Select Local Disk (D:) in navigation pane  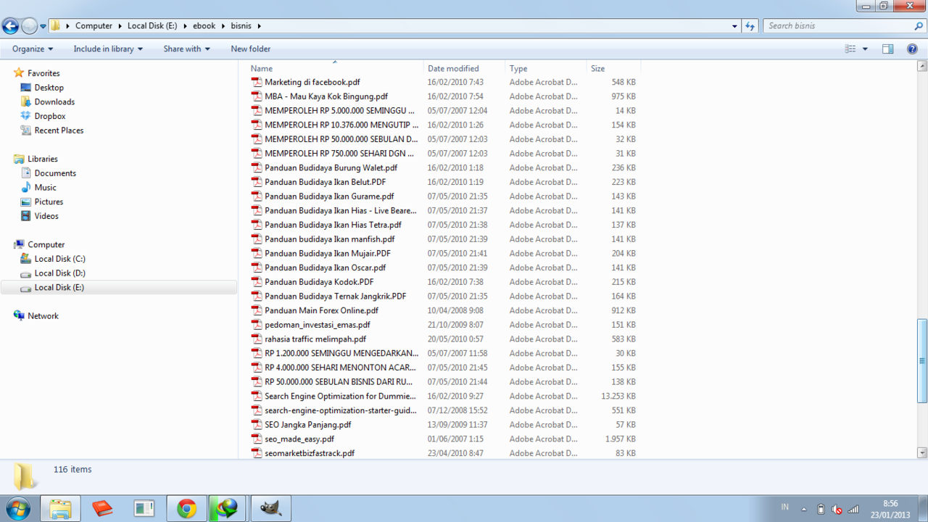(x=60, y=273)
